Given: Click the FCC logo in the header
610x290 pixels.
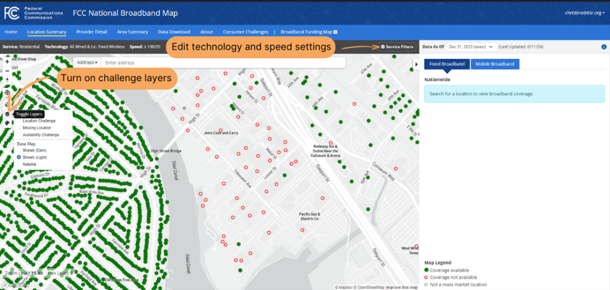Looking at the screenshot, I should [x=12, y=12].
